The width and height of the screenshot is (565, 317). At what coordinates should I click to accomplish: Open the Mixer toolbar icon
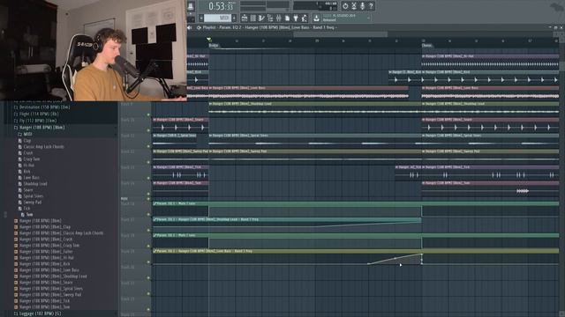click(x=279, y=18)
